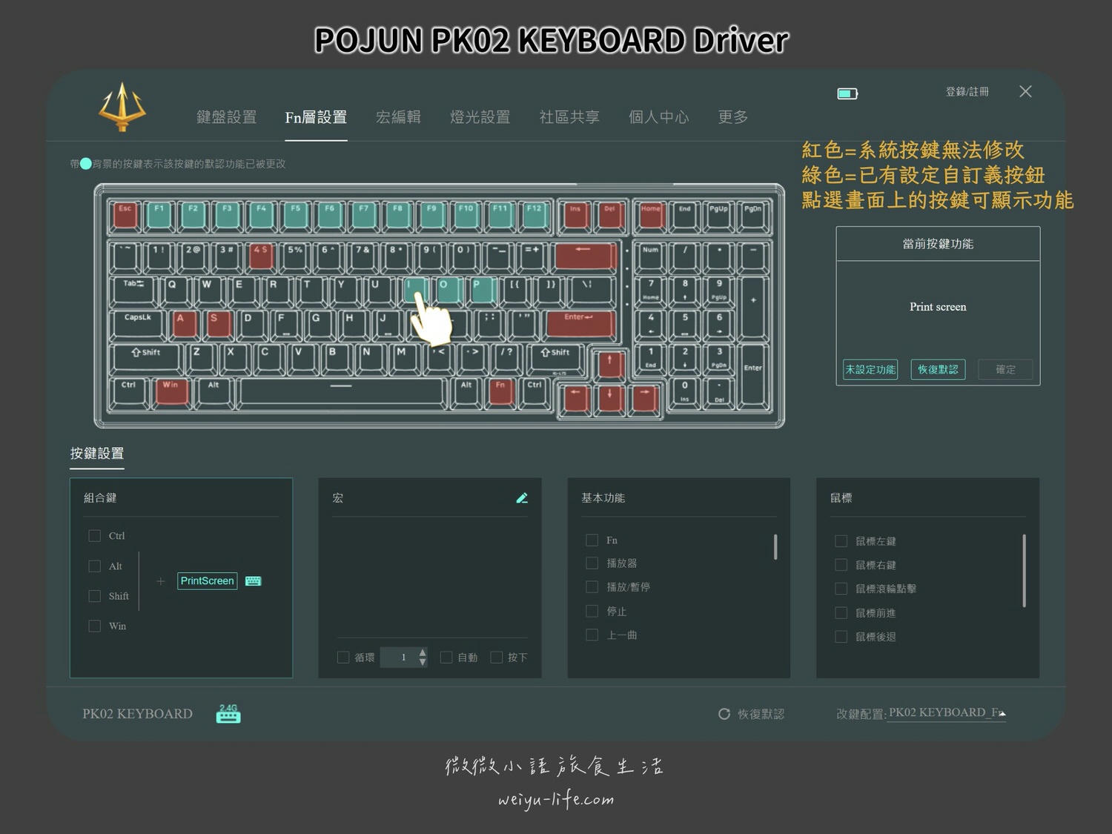1112x834 pixels.
Task: Check the 鼠標右鍵 option
Action: (x=841, y=565)
